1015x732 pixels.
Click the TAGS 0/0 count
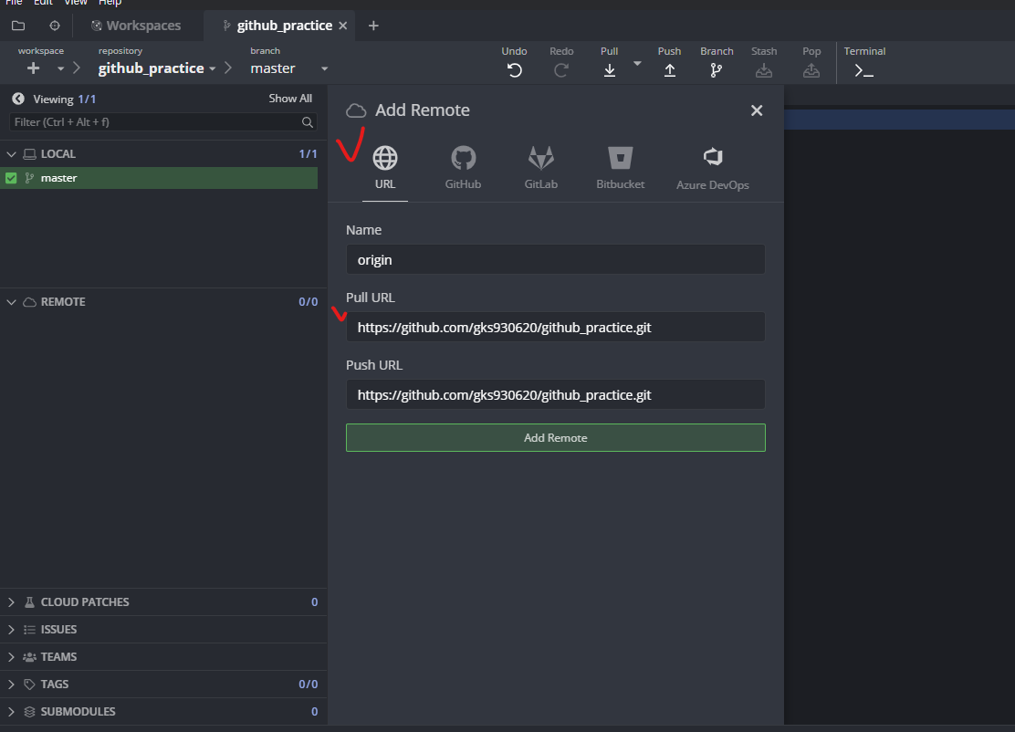point(308,685)
